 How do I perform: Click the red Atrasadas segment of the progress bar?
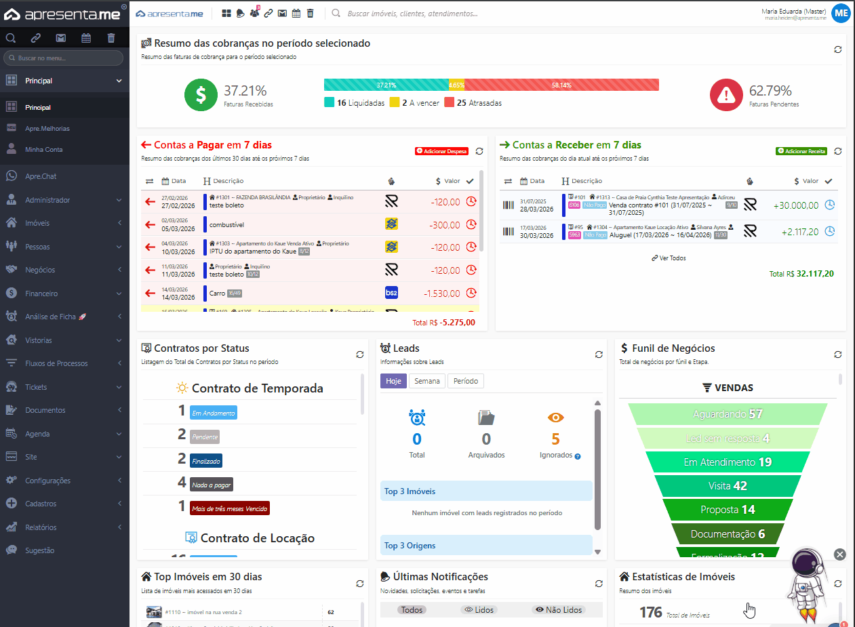coord(561,85)
